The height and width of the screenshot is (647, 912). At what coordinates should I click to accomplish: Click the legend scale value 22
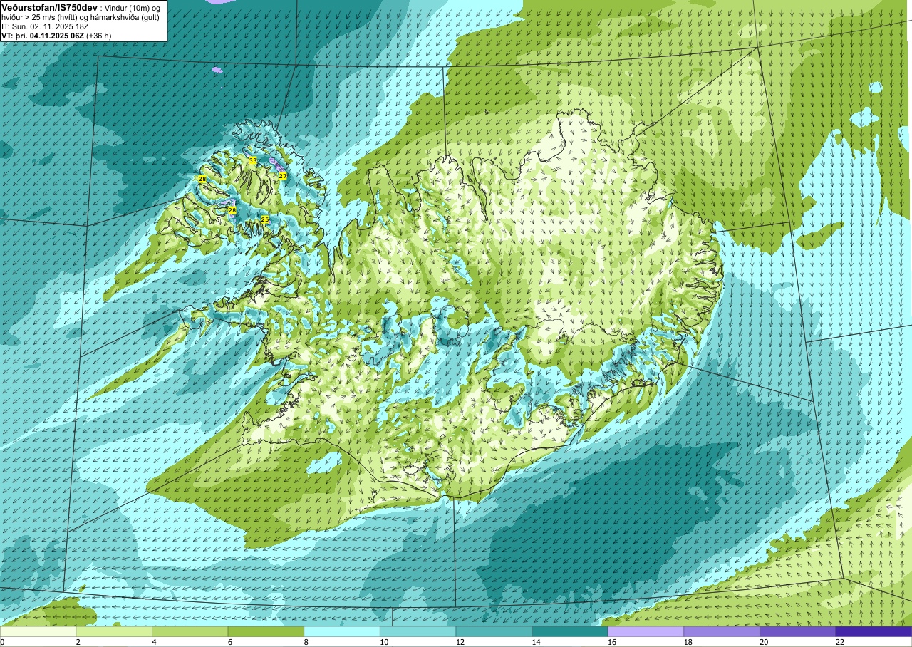click(x=839, y=642)
